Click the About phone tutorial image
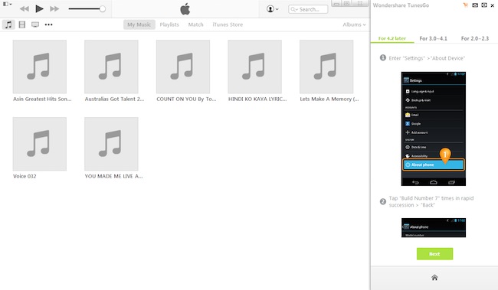 point(434,227)
